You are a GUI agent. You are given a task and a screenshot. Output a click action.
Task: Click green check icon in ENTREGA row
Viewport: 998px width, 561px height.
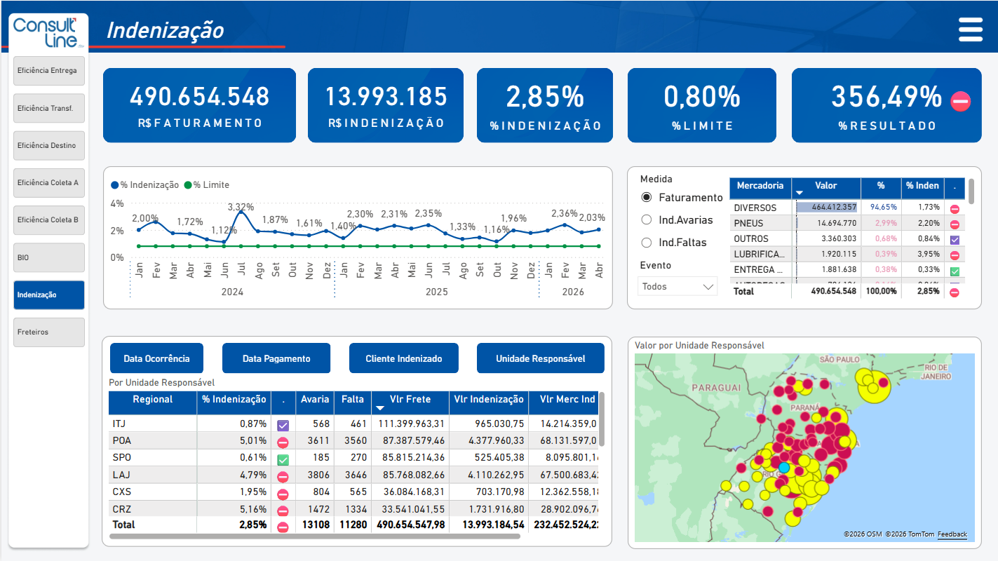click(955, 271)
